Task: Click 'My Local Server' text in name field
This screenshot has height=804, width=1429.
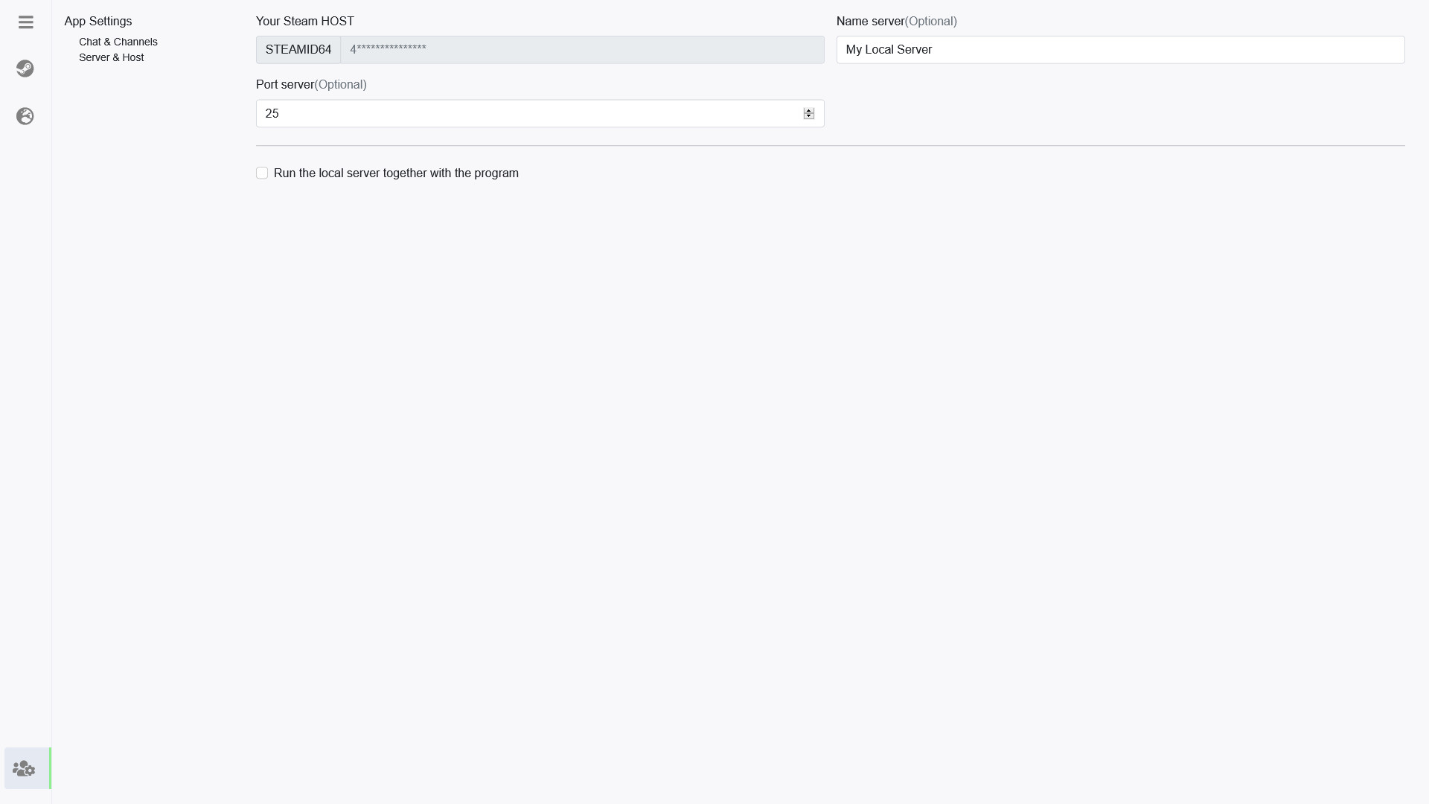Action: tap(889, 50)
